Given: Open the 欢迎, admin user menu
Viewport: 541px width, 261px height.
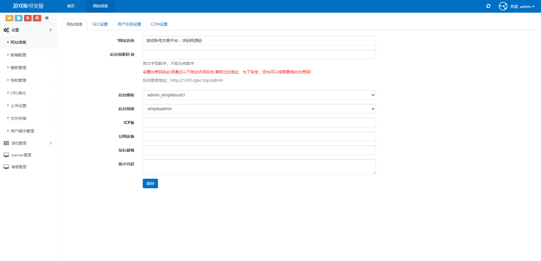Looking at the screenshot, I should (x=522, y=6).
